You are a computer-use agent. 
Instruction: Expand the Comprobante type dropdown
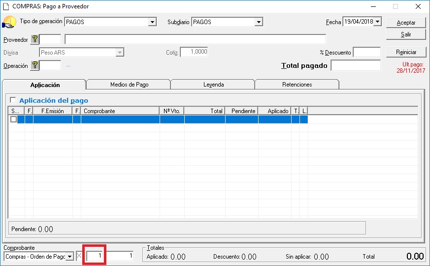[70, 256]
